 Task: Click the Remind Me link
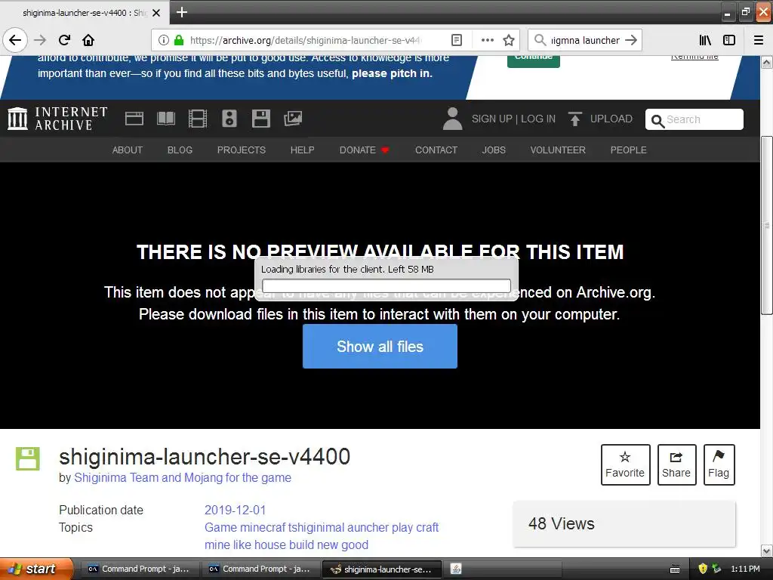(x=694, y=57)
